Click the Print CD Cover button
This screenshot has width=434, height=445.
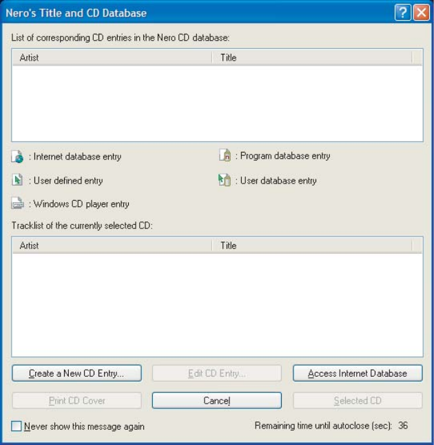[76, 400]
